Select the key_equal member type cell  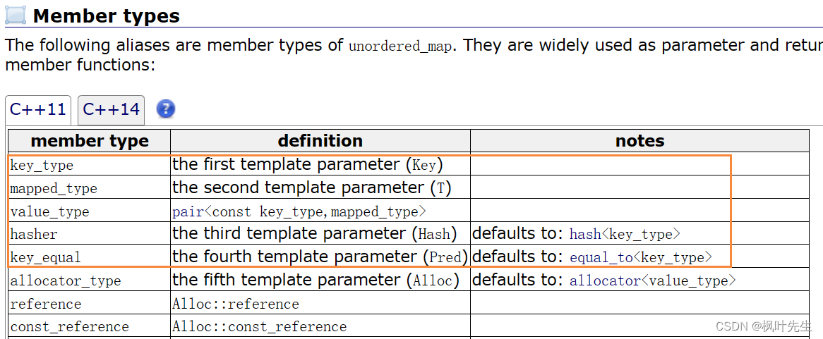(89, 257)
